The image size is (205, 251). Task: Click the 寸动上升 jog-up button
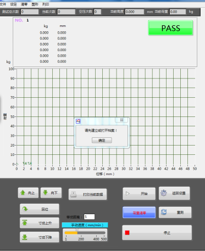pos(40,223)
